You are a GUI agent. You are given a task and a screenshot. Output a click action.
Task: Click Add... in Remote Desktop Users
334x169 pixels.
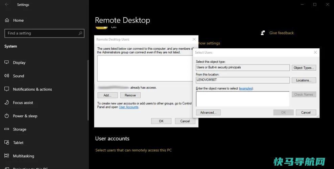click(108, 95)
